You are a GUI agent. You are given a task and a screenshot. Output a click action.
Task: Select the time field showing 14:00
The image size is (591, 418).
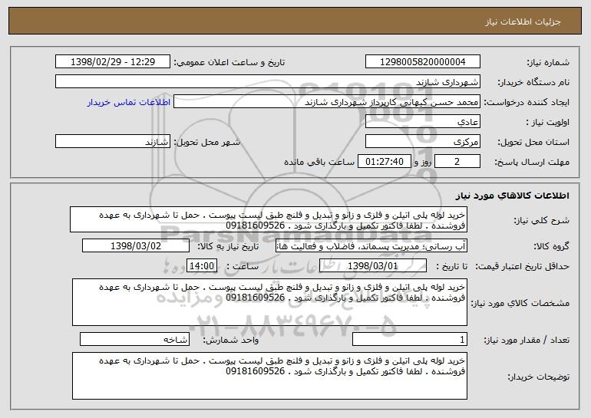point(202,266)
